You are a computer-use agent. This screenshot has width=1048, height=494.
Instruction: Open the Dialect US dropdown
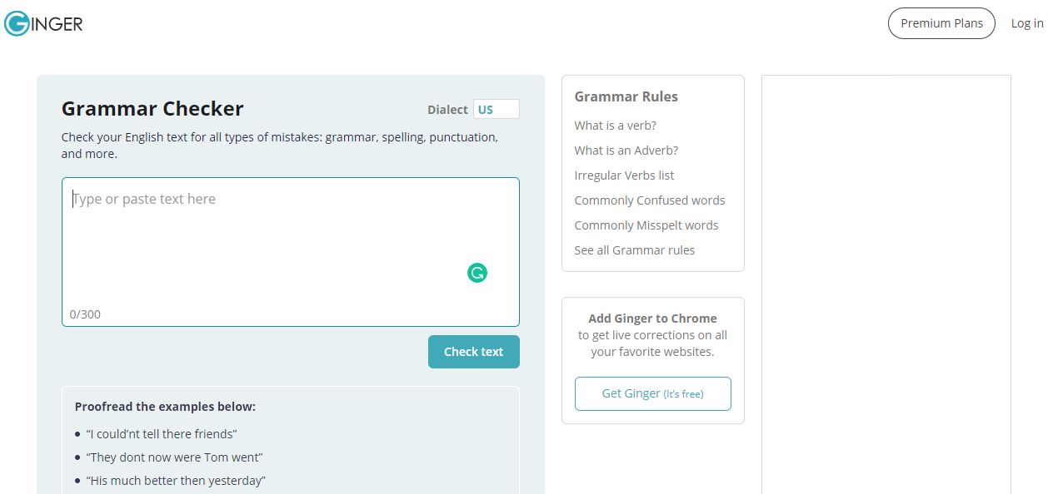coord(497,110)
